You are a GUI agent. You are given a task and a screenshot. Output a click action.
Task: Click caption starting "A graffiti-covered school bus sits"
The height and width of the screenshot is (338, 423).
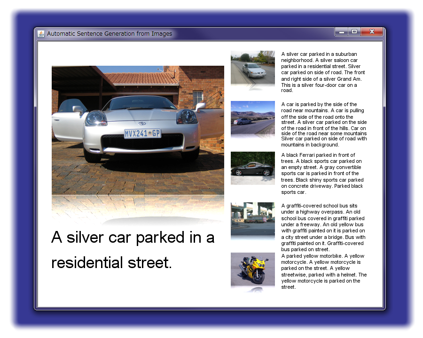pos(323,228)
